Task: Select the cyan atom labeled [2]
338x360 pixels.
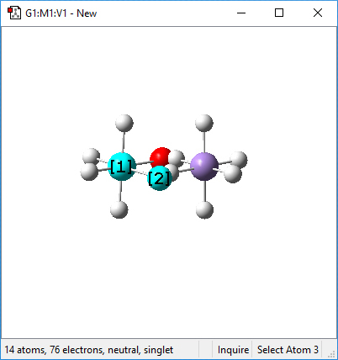Action: (159, 178)
